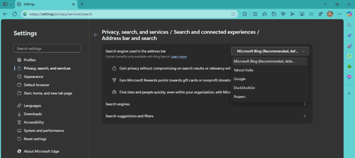Choose Yahoo! India as search engine
355x158 pixels.
click(270, 70)
